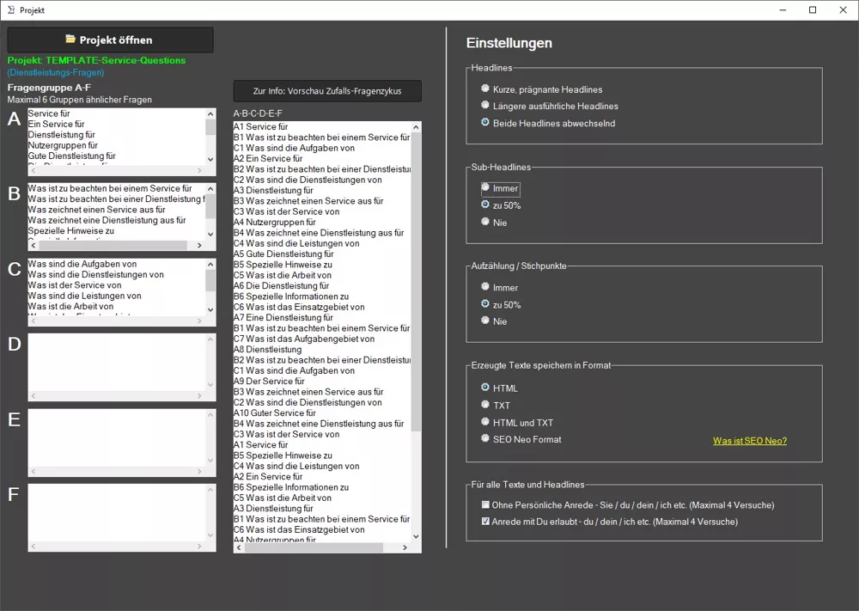Click 'Was zeichnet einen Service aus für' in B
The width and height of the screenshot is (859, 611).
[x=96, y=210]
